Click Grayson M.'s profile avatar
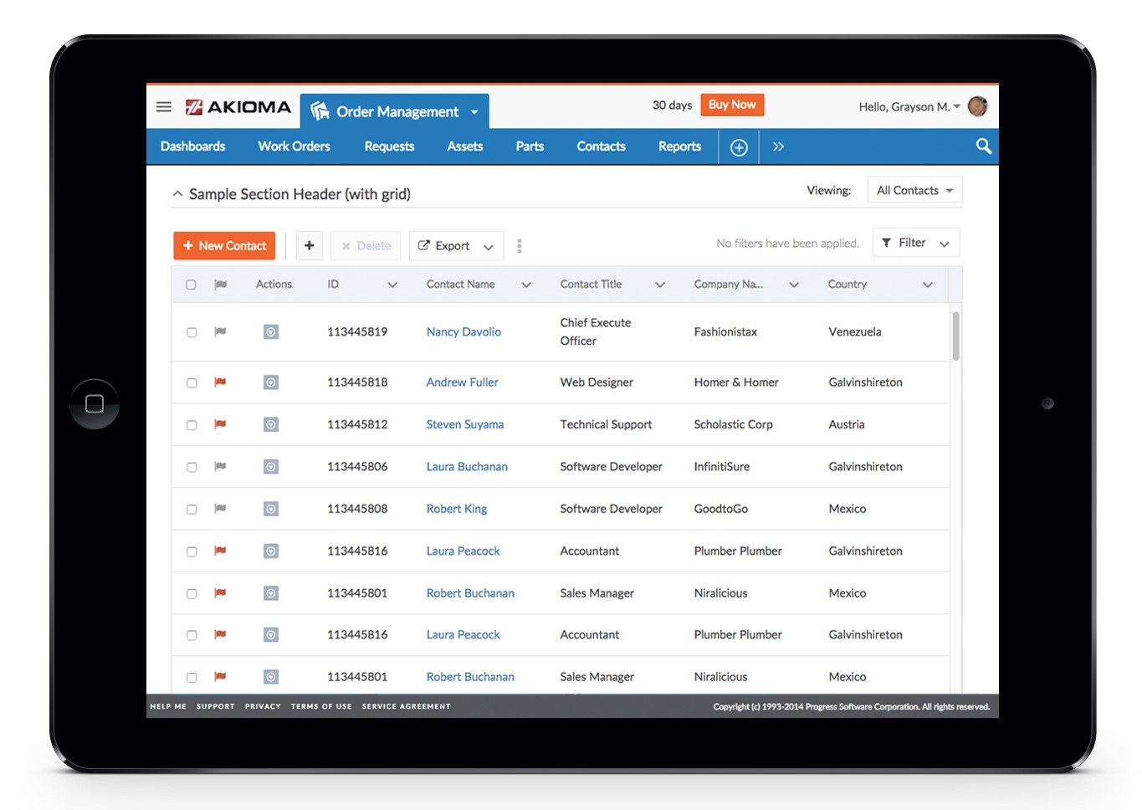This screenshot has width=1142, height=810. pos(977,106)
